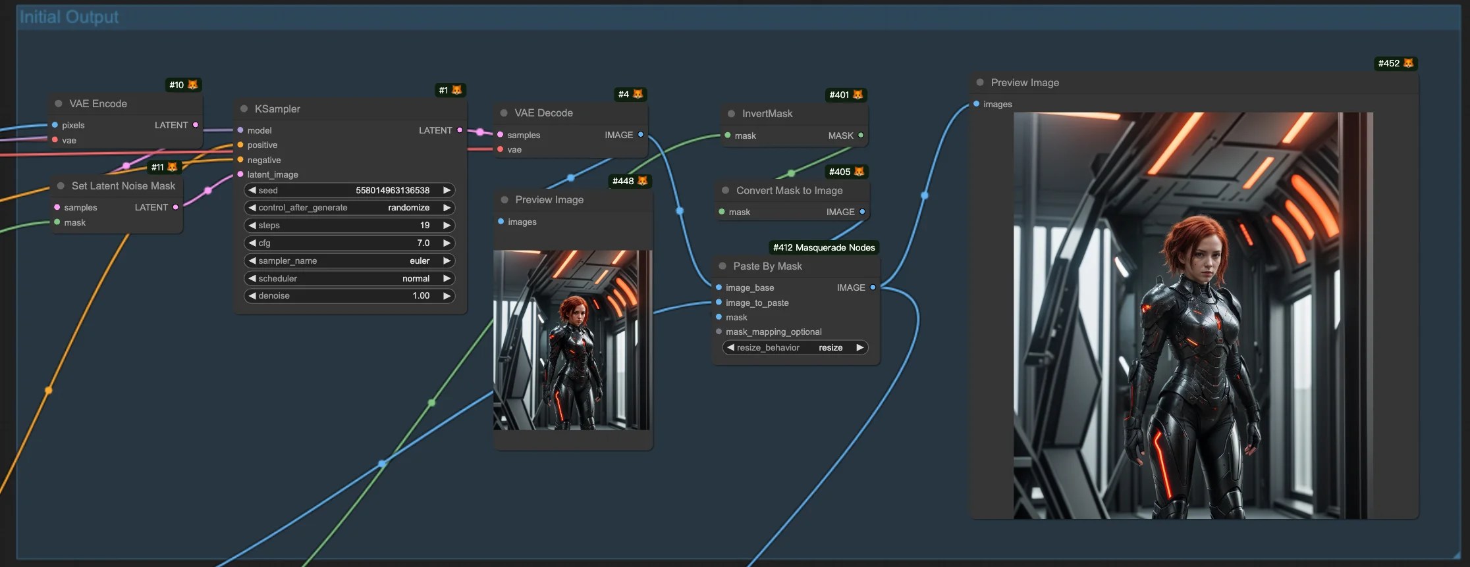The height and width of the screenshot is (567, 1470).
Task: Click the steps value 19
Action: point(425,225)
